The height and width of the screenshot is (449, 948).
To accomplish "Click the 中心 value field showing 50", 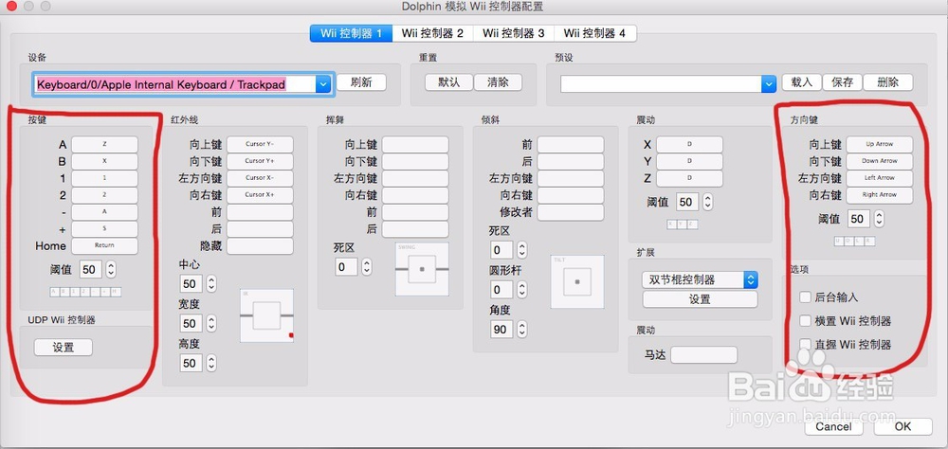I will (191, 284).
